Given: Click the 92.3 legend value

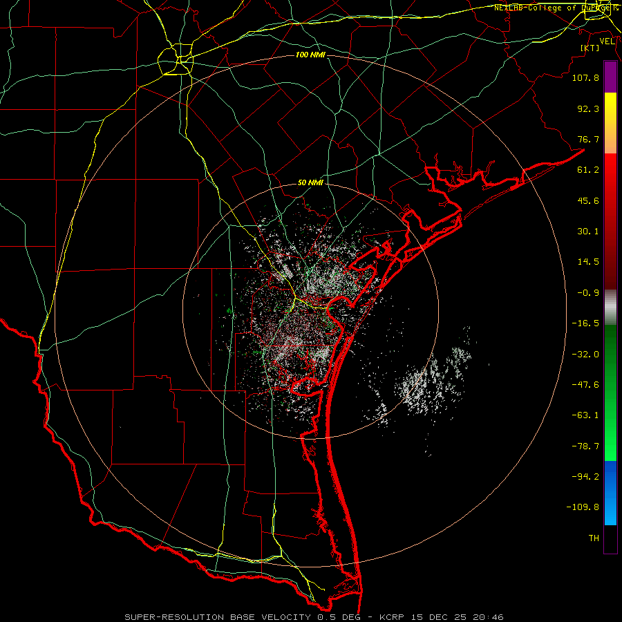Looking at the screenshot, I should click(588, 109).
